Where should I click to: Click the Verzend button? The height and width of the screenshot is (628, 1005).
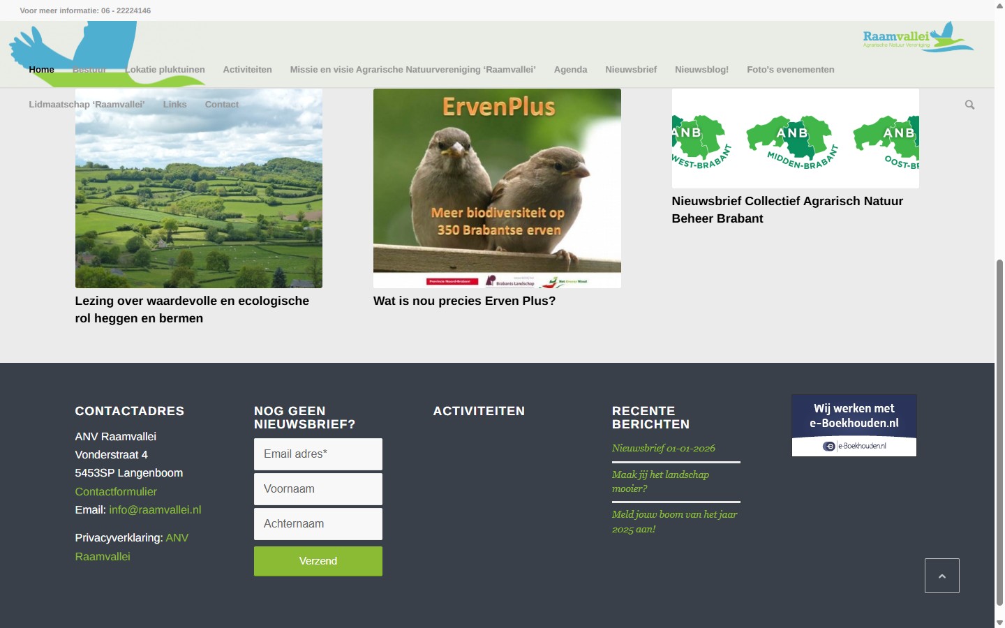coord(318,561)
